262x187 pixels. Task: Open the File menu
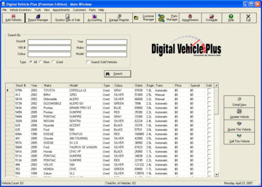(4, 10)
